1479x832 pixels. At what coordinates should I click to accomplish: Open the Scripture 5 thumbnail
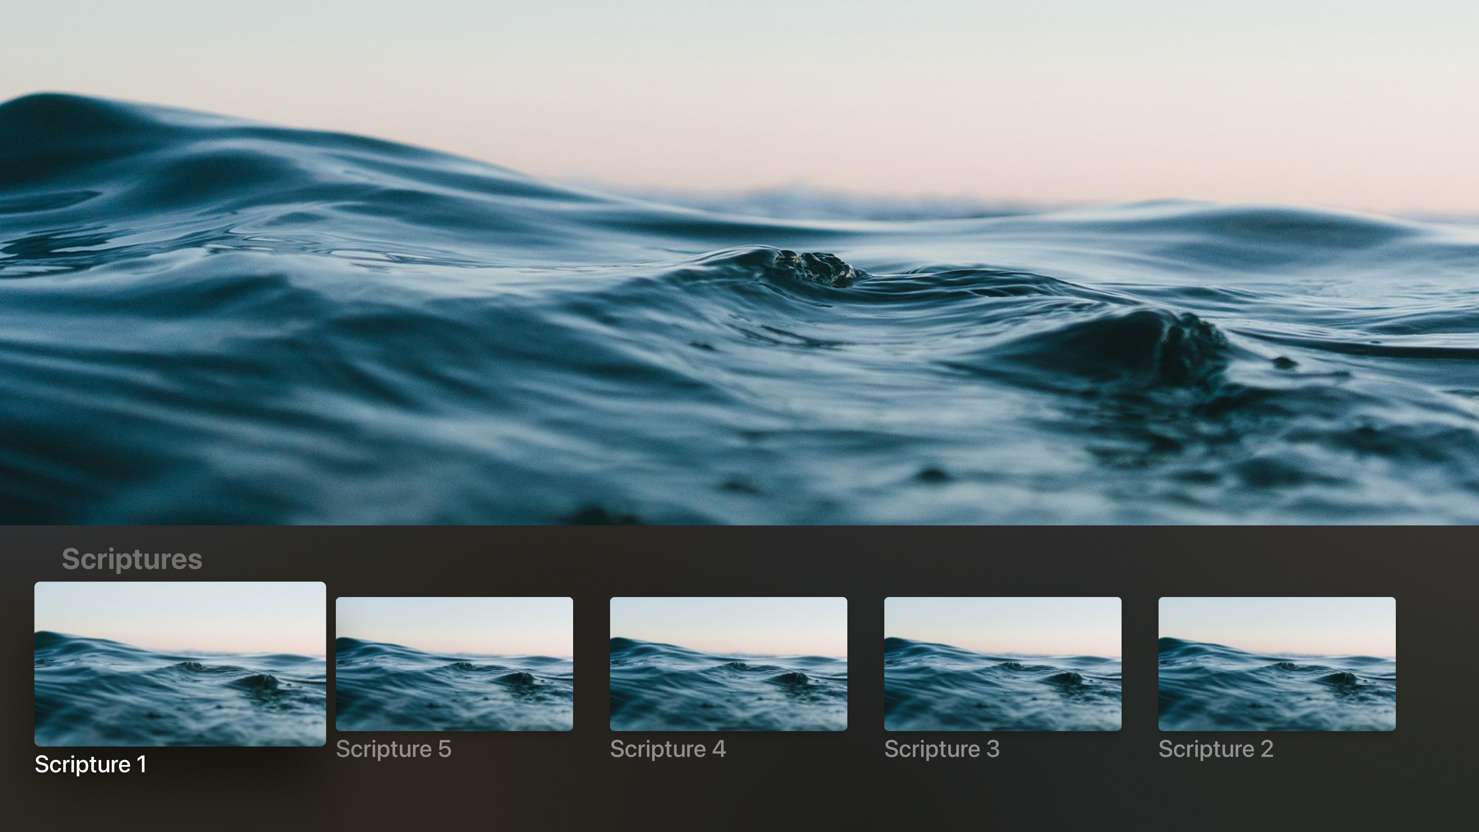[x=454, y=664]
